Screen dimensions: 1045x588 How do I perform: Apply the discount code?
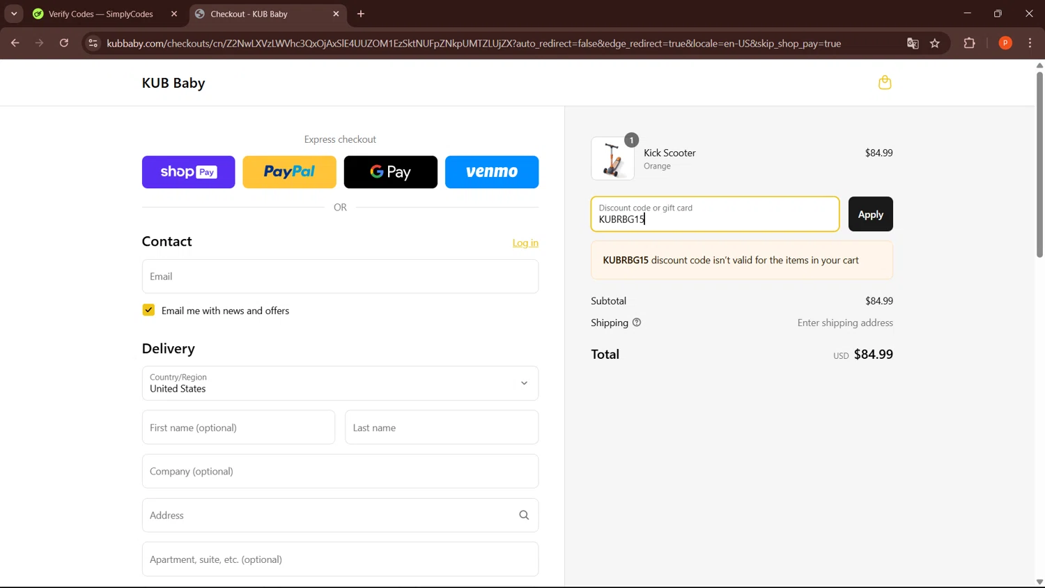tap(870, 215)
